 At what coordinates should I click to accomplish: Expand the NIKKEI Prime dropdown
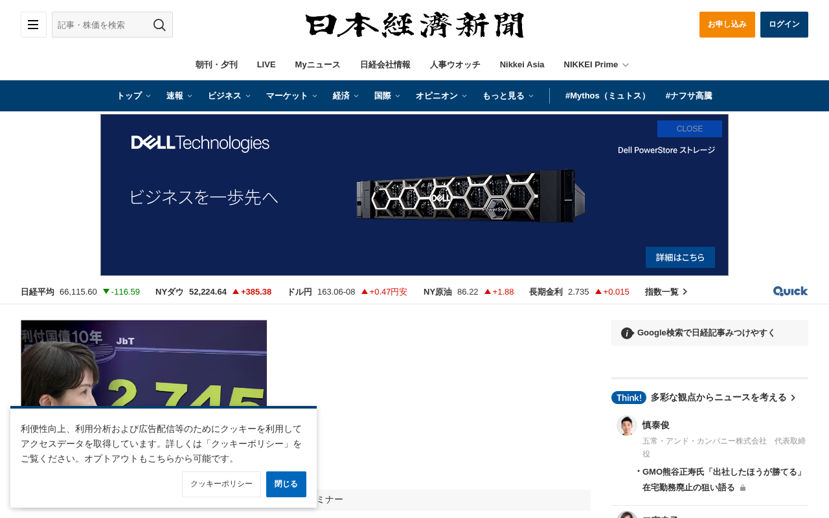596,65
